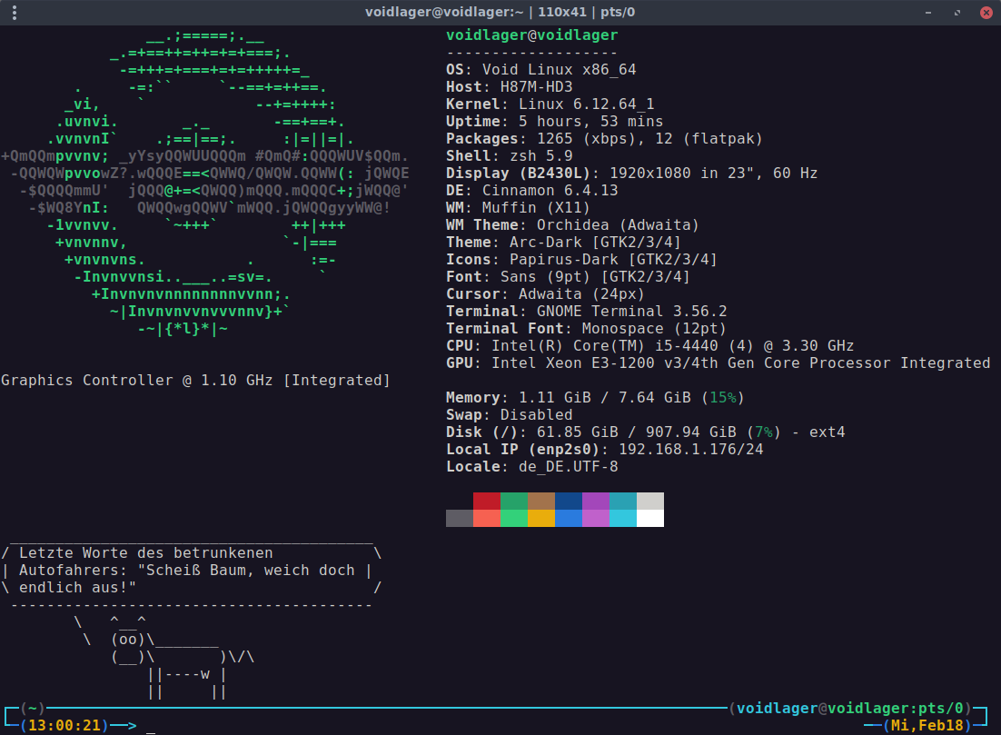This screenshot has height=735, width=1001.
Task: Click the pure white color block
Action: pos(650,518)
